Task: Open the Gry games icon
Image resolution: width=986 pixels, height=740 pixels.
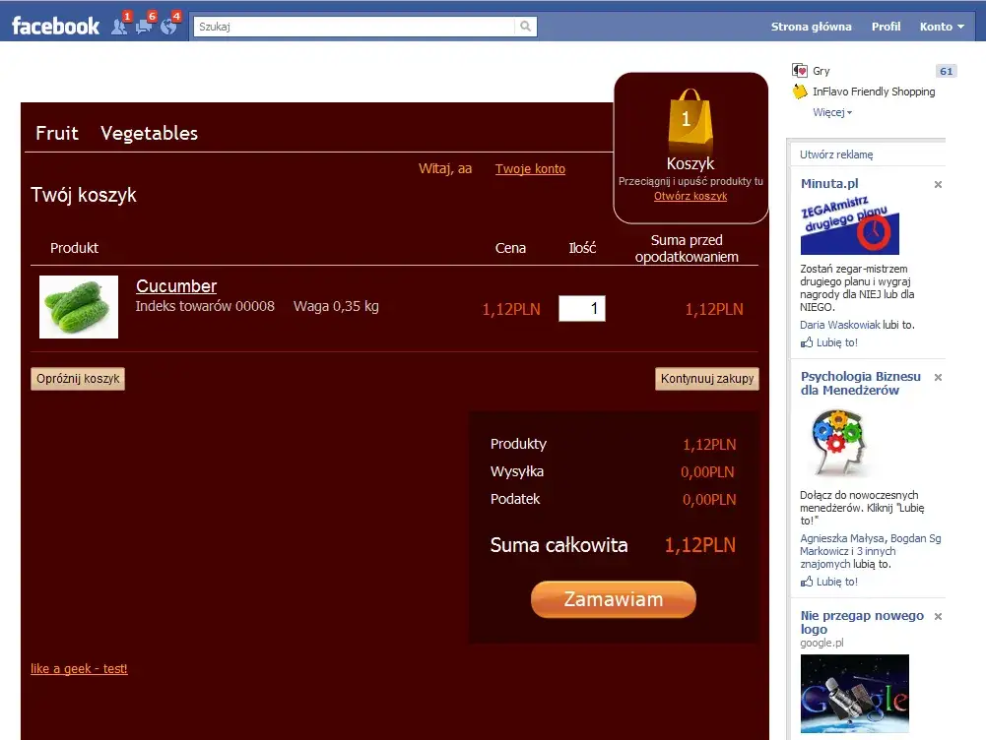Action: tap(800, 71)
